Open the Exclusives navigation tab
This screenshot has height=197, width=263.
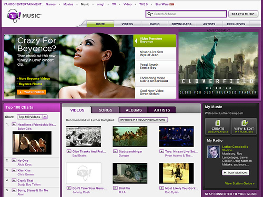click(x=236, y=24)
